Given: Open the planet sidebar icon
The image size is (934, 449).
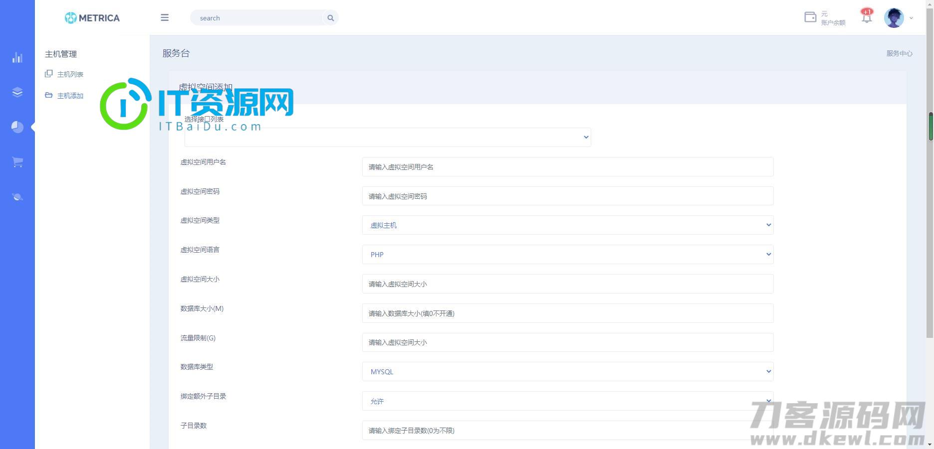Looking at the screenshot, I should [17, 197].
